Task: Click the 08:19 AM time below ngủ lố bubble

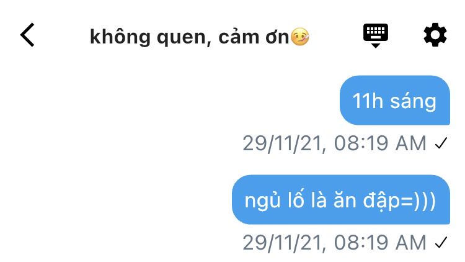Action: coord(380,242)
